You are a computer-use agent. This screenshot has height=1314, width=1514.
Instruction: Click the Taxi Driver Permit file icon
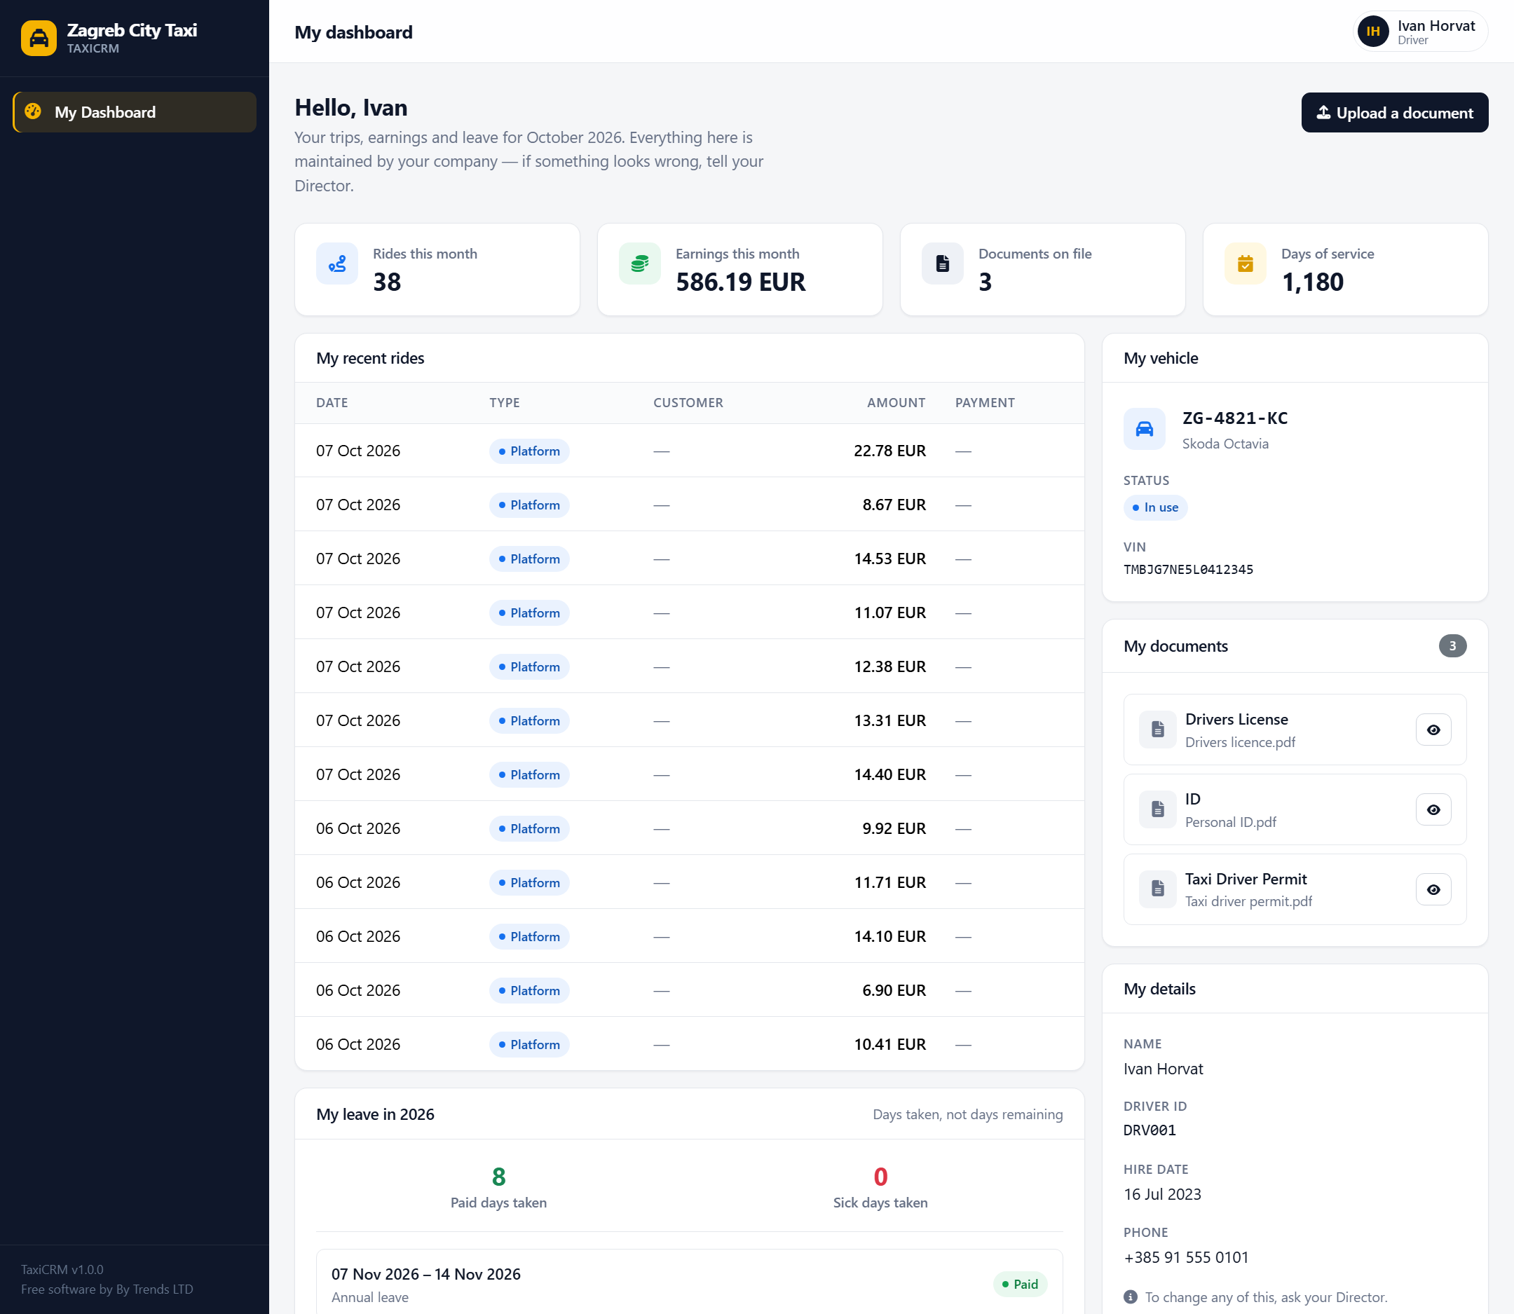(1157, 889)
